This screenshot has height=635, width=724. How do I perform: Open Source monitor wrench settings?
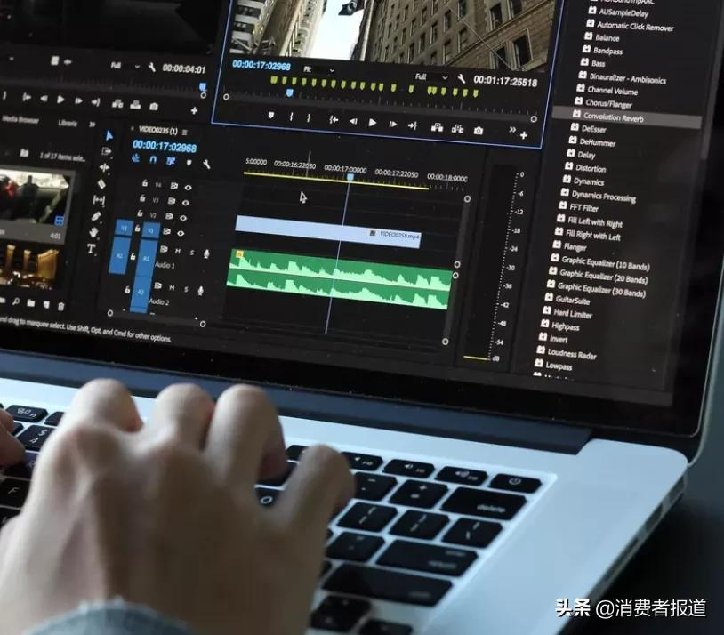151,68
